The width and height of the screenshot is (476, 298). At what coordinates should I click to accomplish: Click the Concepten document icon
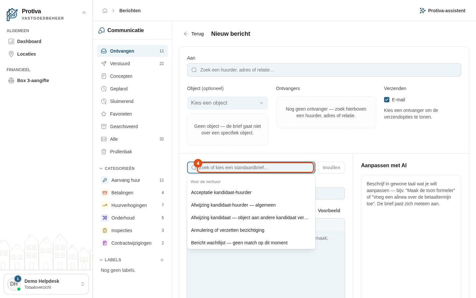click(x=104, y=76)
